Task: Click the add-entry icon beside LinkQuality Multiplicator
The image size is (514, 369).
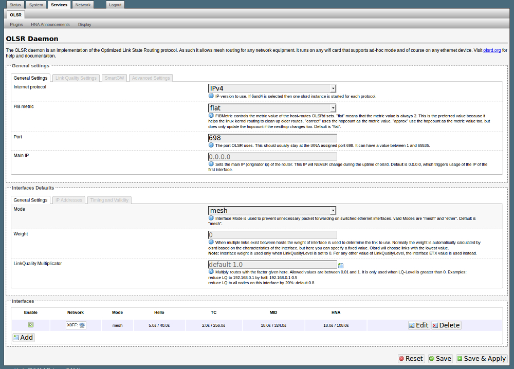Action: [340, 265]
